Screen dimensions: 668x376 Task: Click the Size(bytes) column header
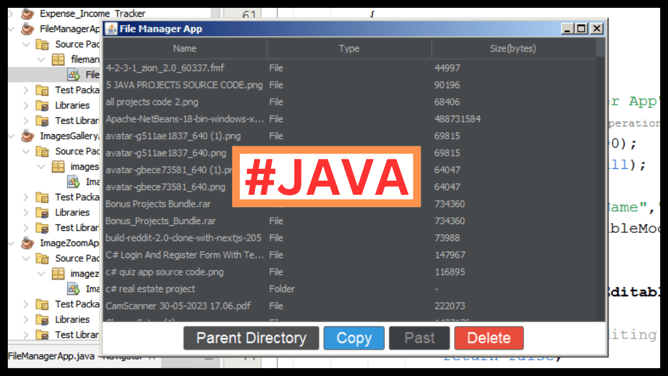click(x=514, y=48)
